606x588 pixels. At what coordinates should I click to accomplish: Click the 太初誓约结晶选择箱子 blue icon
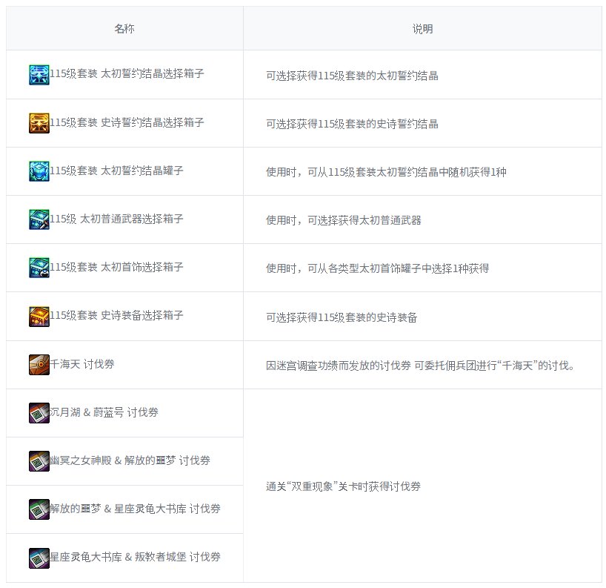point(39,75)
